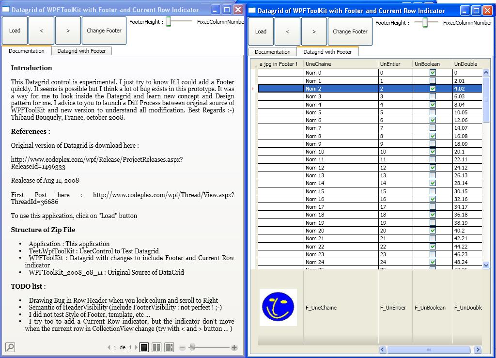Click FooterHeight slider thumb in right window
496x358 pixels.
pyautogui.click(x=425, y=22)
